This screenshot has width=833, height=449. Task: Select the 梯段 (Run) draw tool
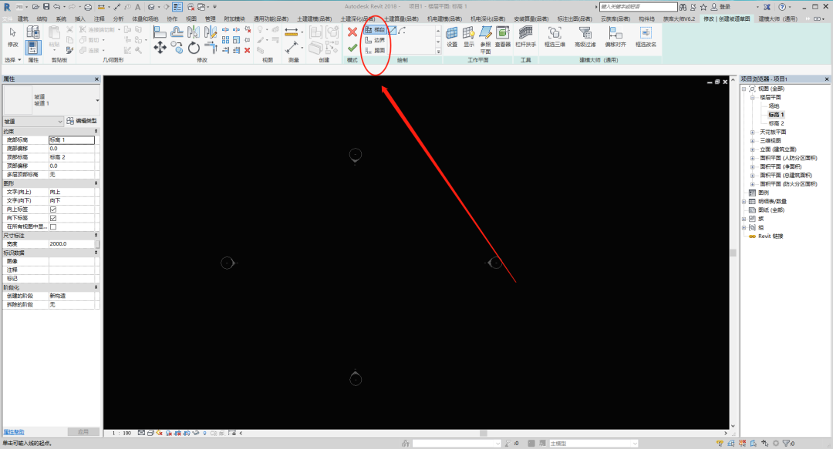375,30
